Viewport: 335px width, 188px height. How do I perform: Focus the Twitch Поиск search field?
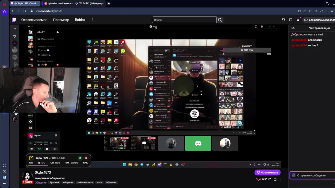coord(184,20)
